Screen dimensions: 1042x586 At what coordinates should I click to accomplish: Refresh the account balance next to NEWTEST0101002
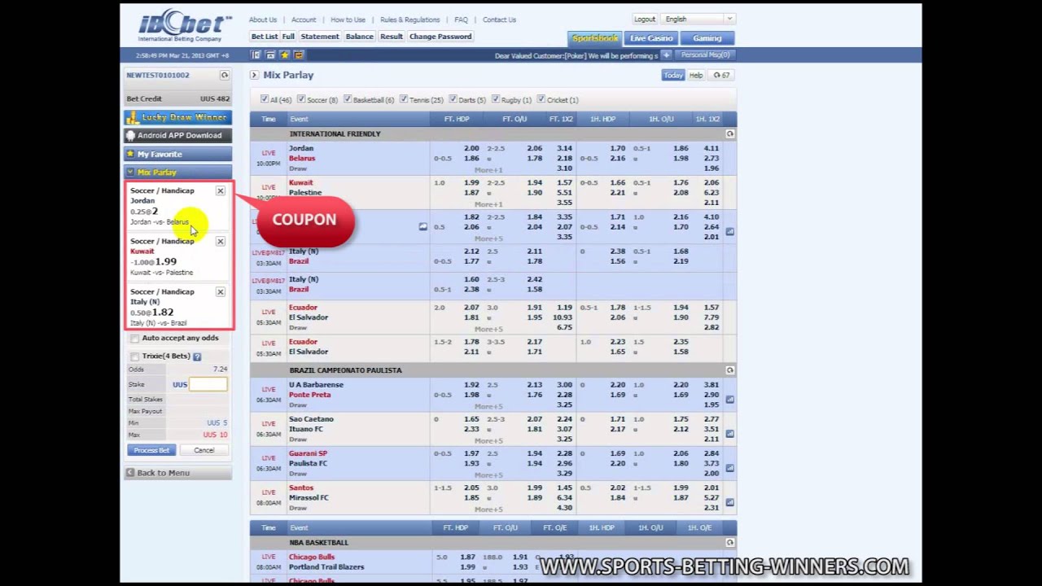(225, 75)
